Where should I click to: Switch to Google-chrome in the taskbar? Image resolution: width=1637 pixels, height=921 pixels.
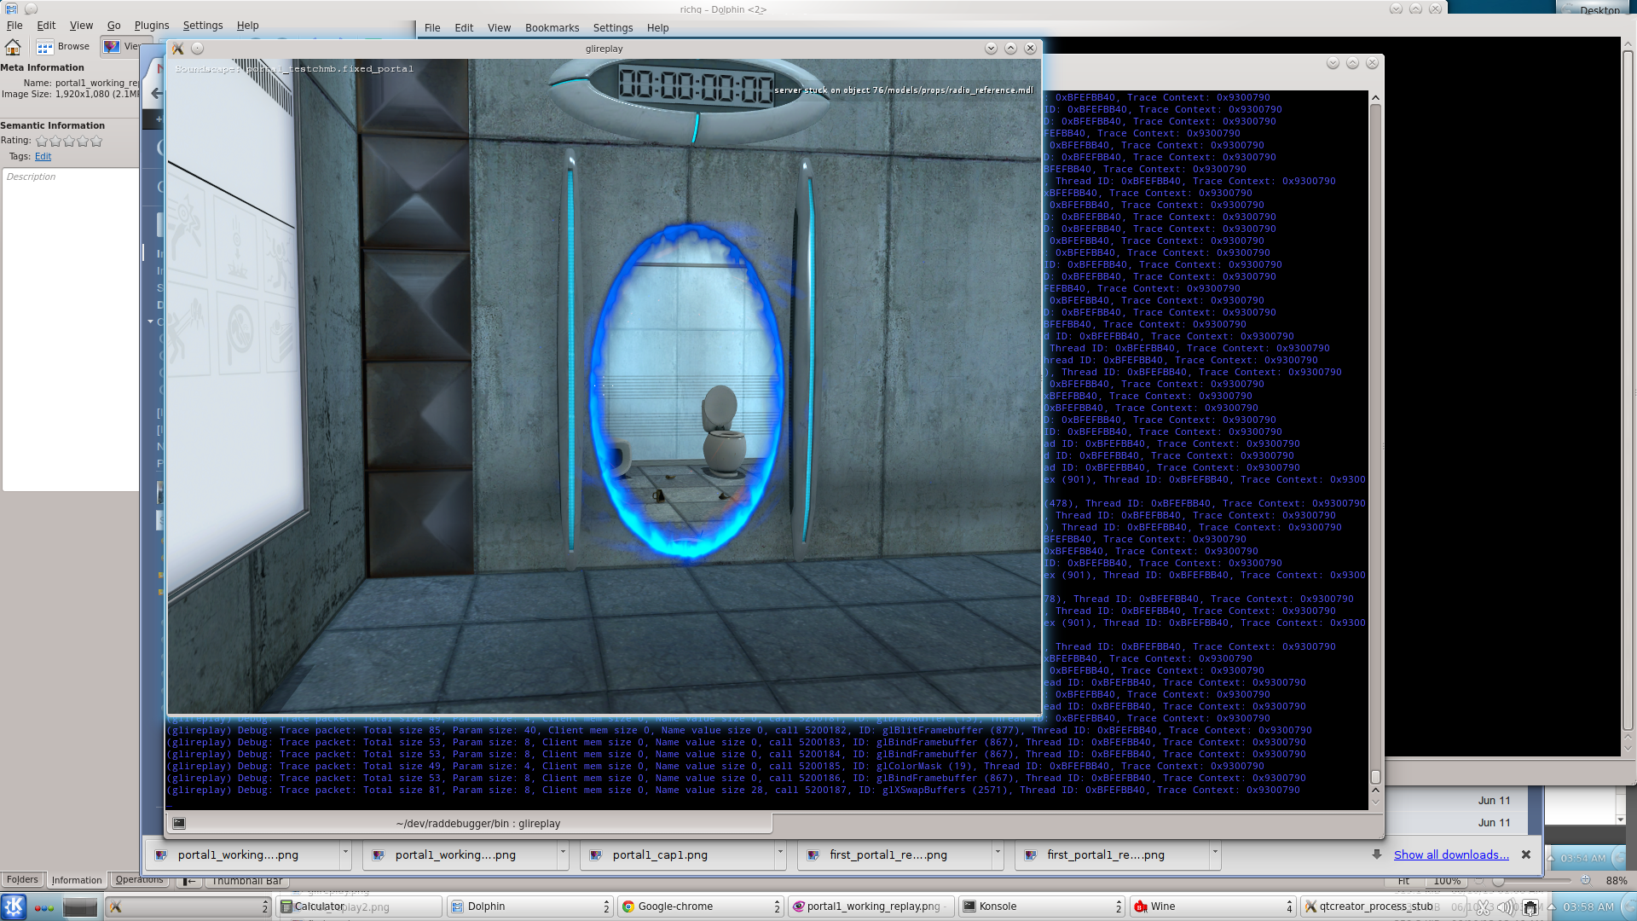tap(701, 907)
